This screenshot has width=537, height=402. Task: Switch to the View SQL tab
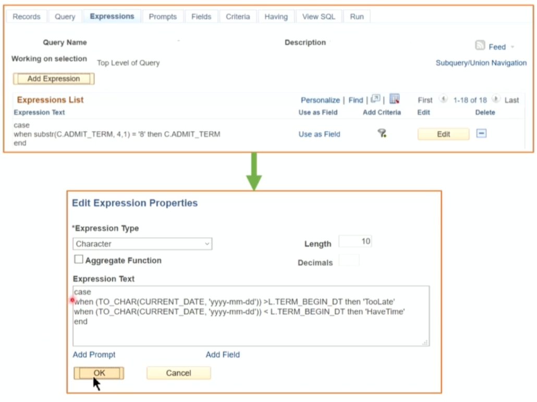click(x=319, y=16)
